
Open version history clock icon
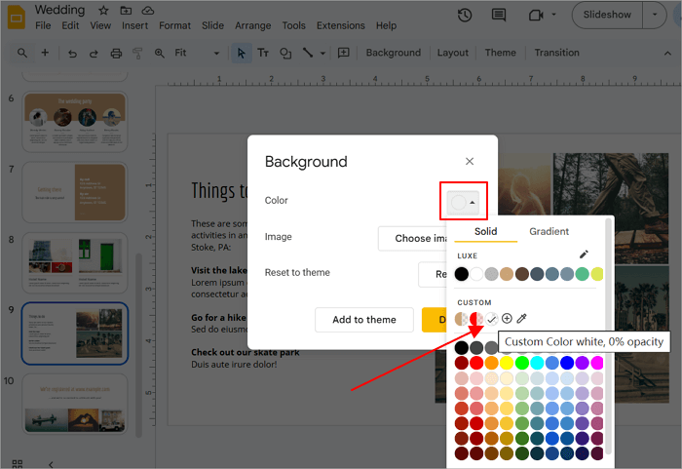click(465, 16)
